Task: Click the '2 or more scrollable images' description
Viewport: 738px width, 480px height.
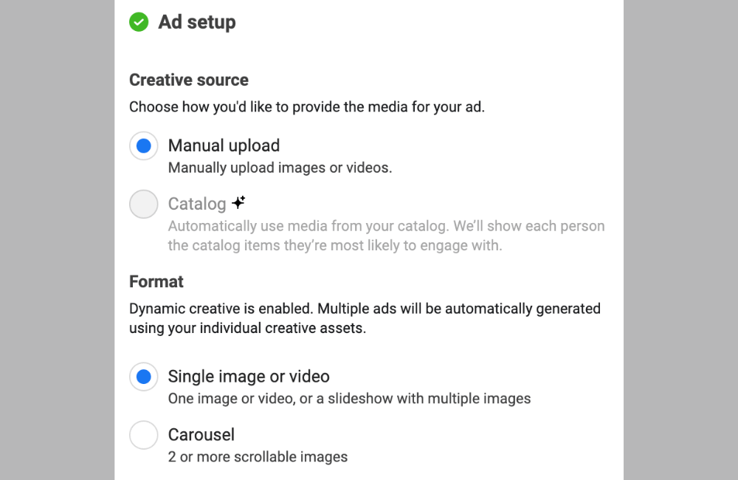Action: tap(258, 457)
